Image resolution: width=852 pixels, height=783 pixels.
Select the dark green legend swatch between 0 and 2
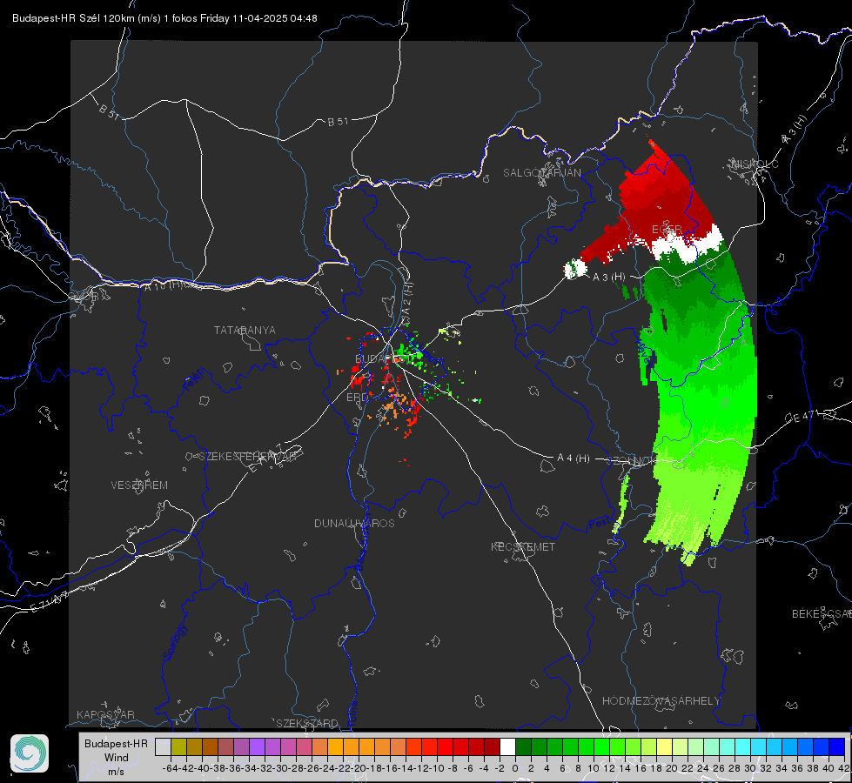[523, 746]
